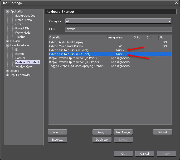Click the Not Assign button
The image size is (180, 160).
(123, 132)
